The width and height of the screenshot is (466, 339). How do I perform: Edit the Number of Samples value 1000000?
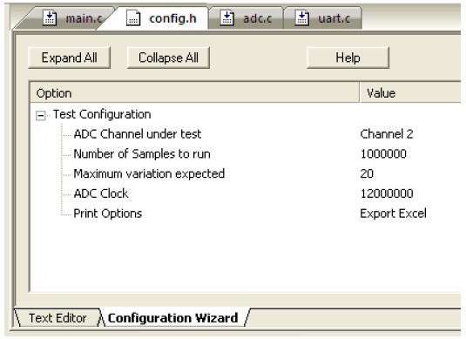click(383, 154)
